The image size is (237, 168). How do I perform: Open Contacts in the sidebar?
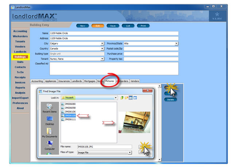coord(20,67)
